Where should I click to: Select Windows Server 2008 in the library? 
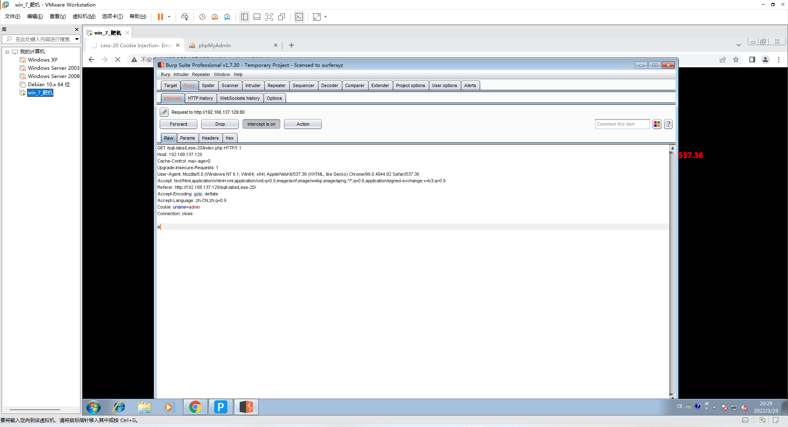click(x=50, y=76)
